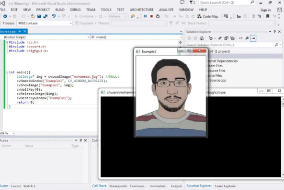Click Home icon in Solution Explorer toolbar
284x190 pixels.
[202, 38]
